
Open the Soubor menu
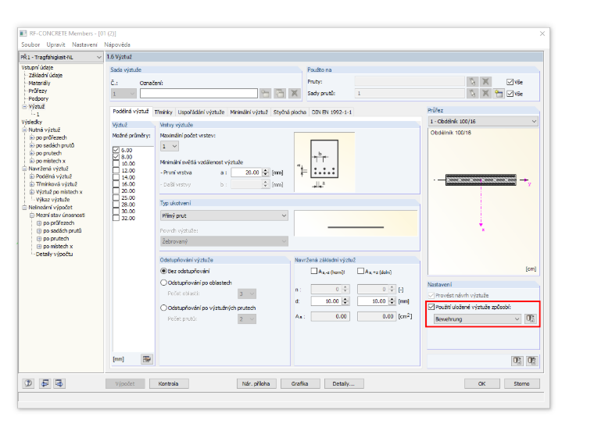pyautogui.click(x=30, y=44)
